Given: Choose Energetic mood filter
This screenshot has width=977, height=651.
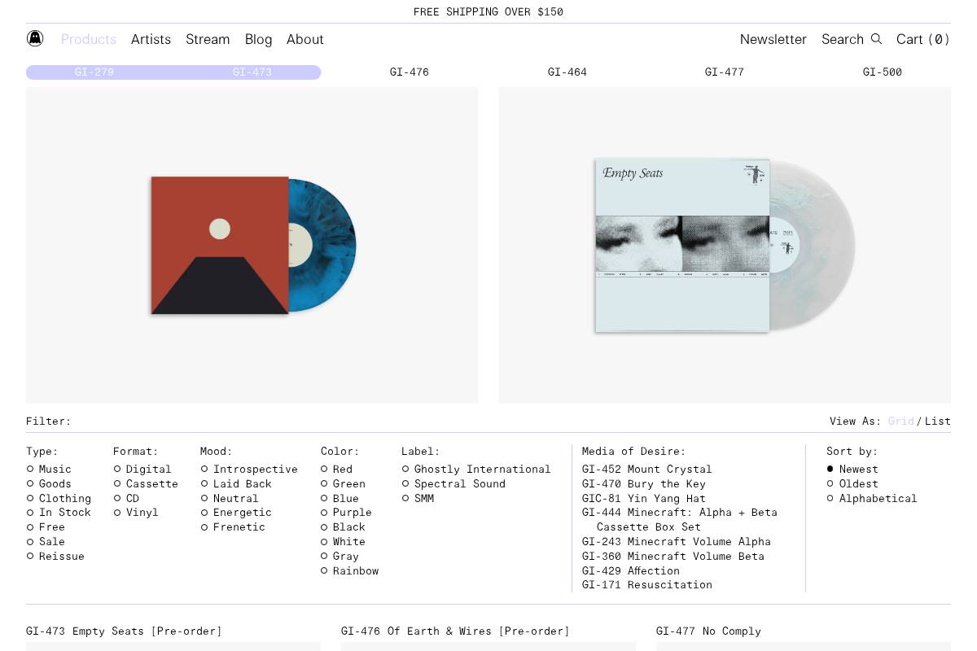Looking at the screenshot, I should point(236,513).
